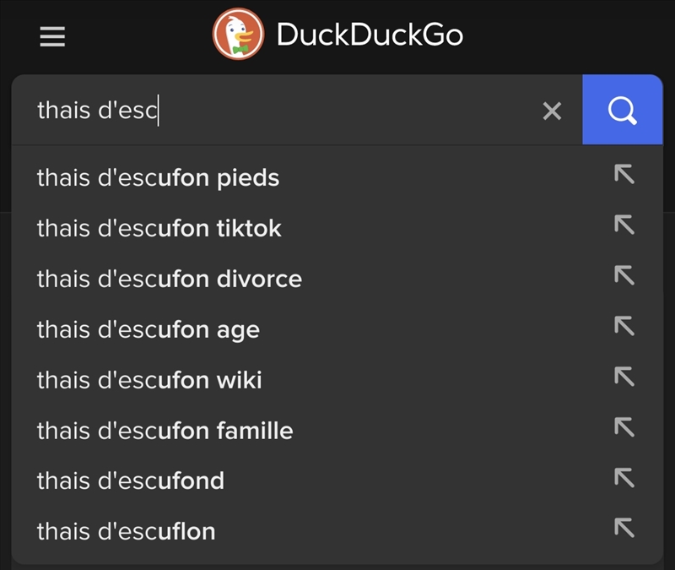675x570 pixels.
Task: Open the hamburger menu
Action: [x=52, y=36]
